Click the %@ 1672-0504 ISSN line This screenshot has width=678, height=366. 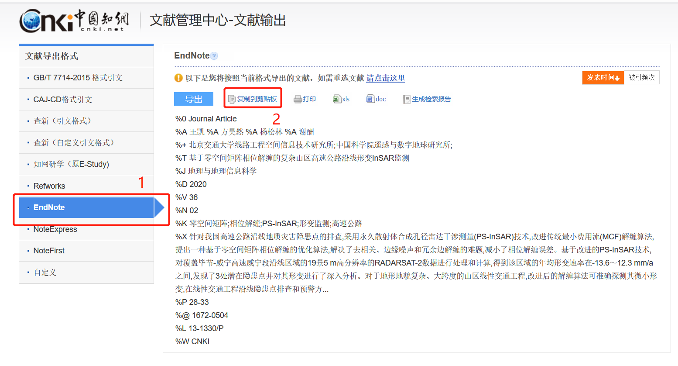click(x=202, y=315)
